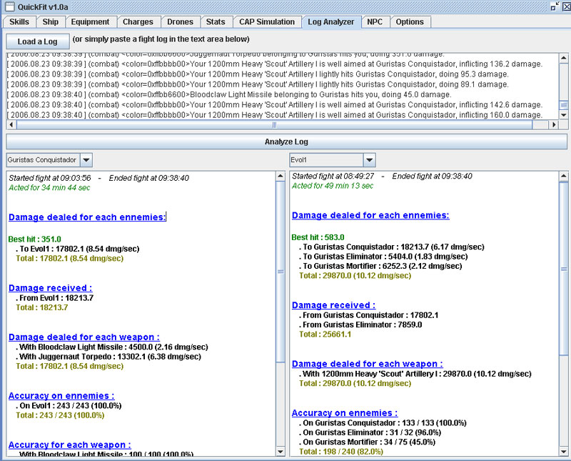
Task: Click the iconify window button in title bar
Action: click(555, 6)
